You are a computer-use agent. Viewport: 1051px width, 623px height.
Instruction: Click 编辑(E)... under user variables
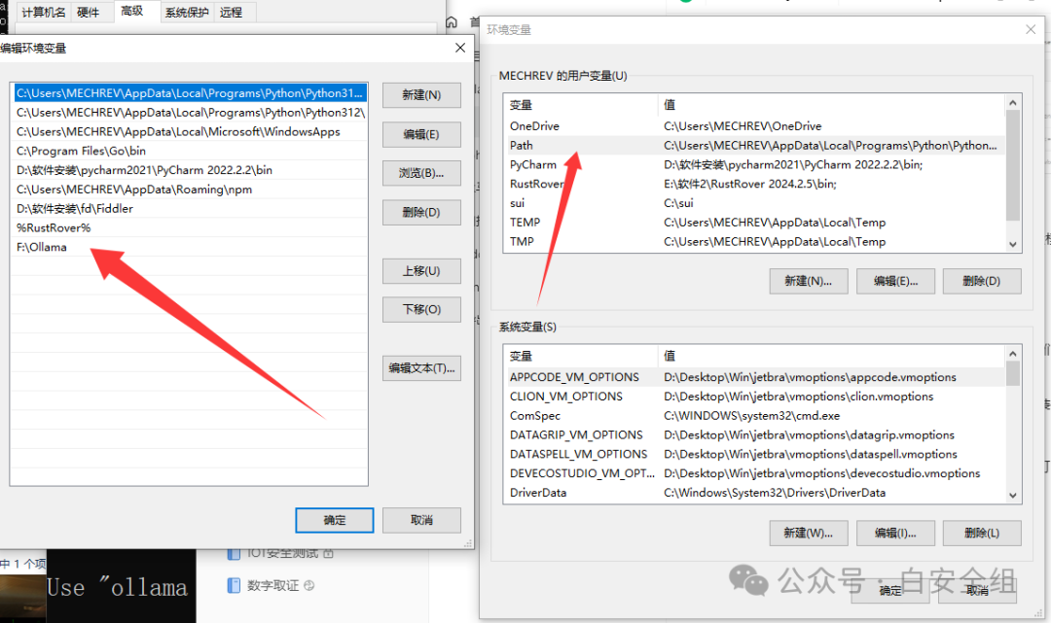coord(895,281)
